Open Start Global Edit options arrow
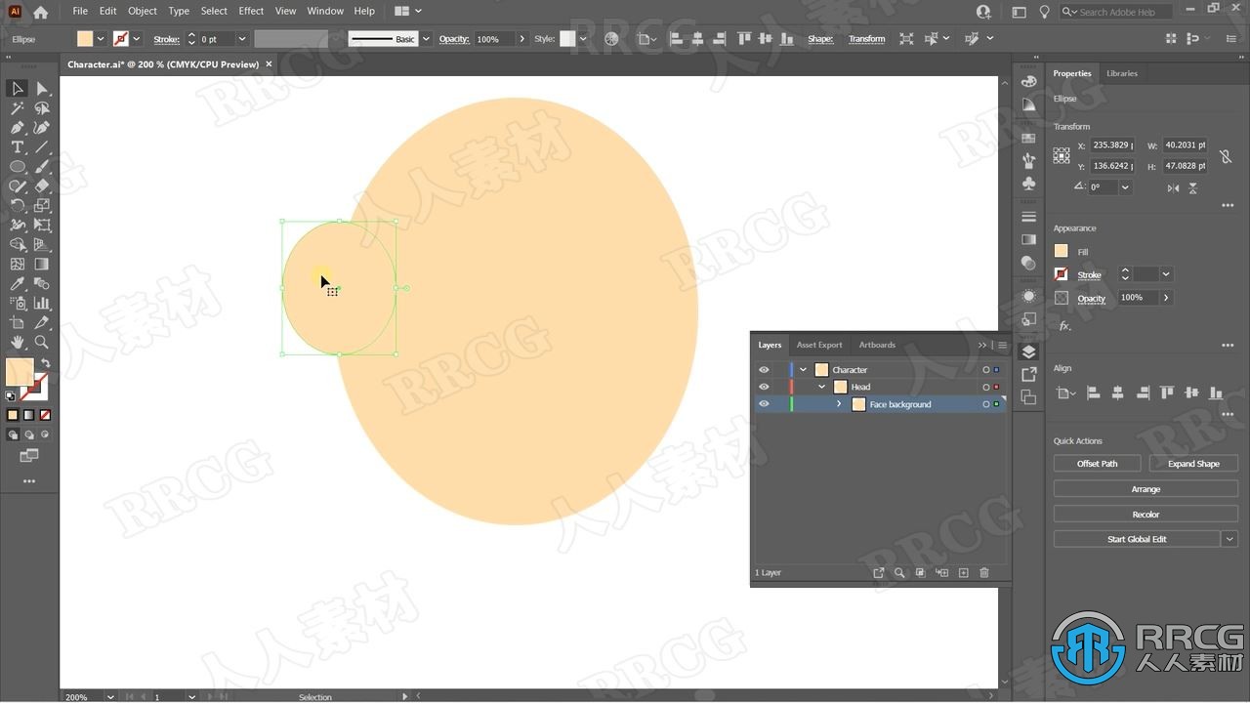 (1229, 539)
